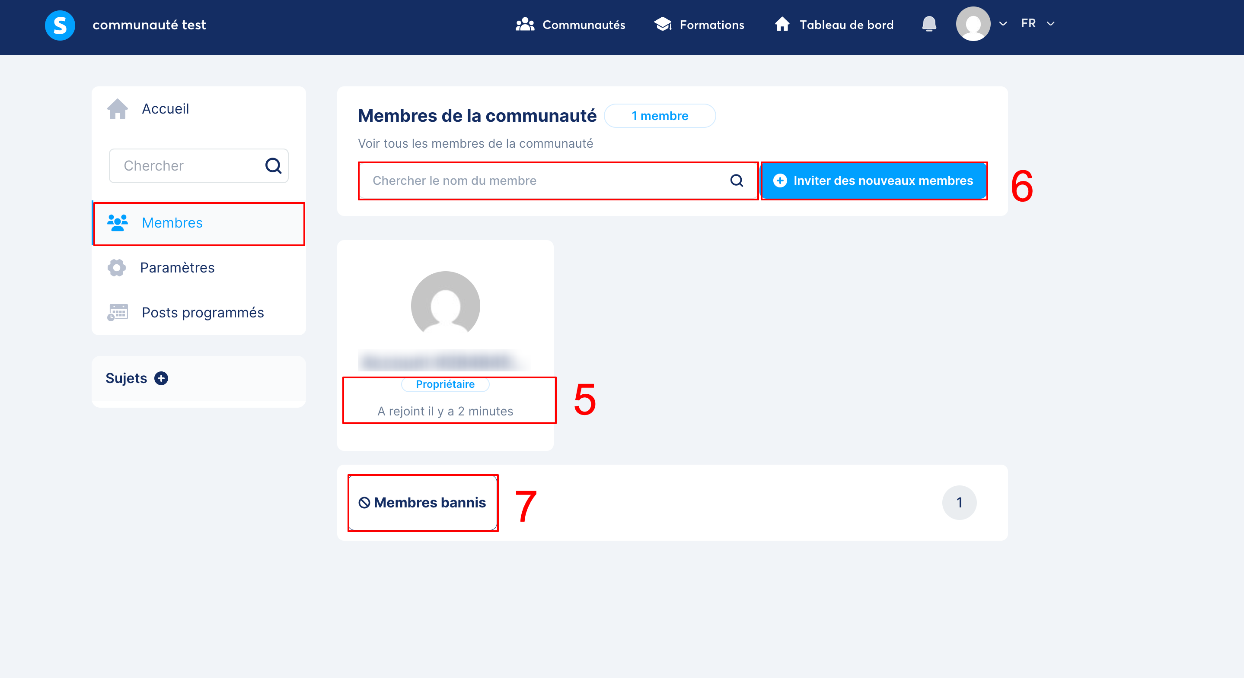Select Membres in the sidebar
This screenshot has width=1244, height=678.
click(172, 223)
